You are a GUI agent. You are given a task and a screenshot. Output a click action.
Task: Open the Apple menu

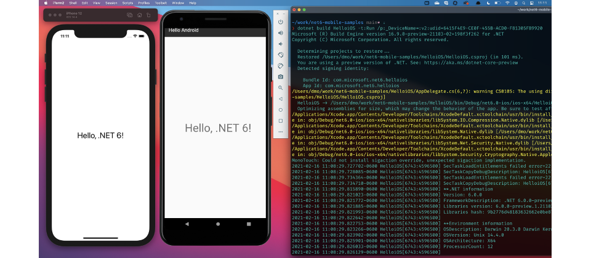[46, 2]
